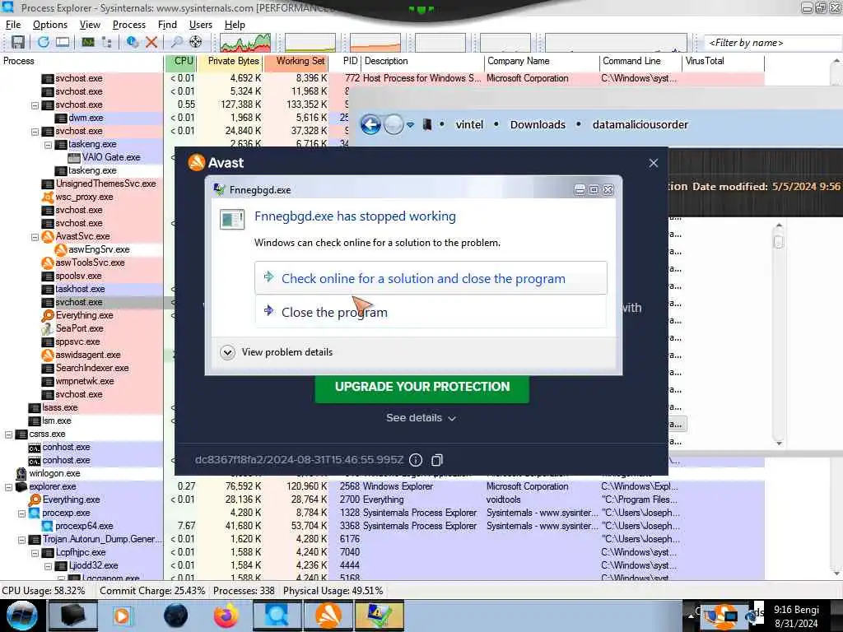The image size is (843, 632).
Task: Sort by the CPU column header
Action: point(181,61)
